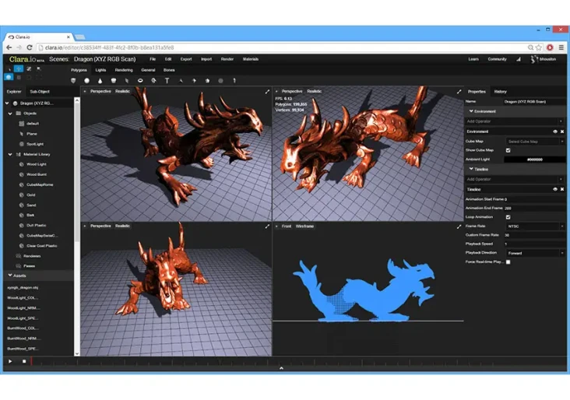
Task: Open the bhouston user profile
Action: [x=544, y=59]
